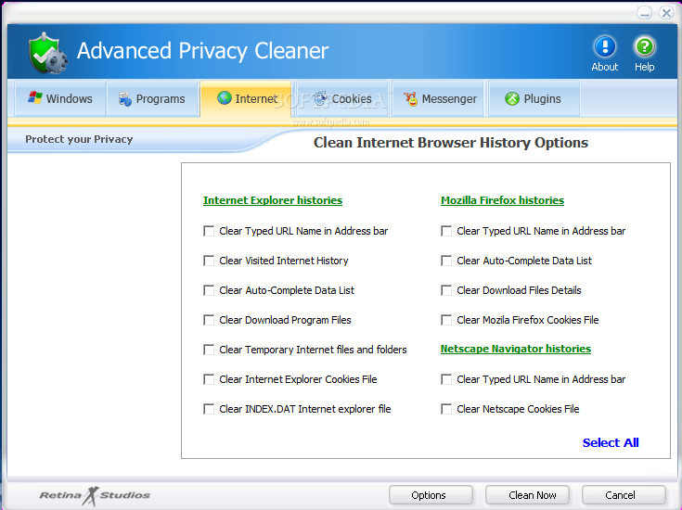Enable IE Clear Typed URL Name checkbox
Viewport: 682px width, 510px height.
pos(209,231)
